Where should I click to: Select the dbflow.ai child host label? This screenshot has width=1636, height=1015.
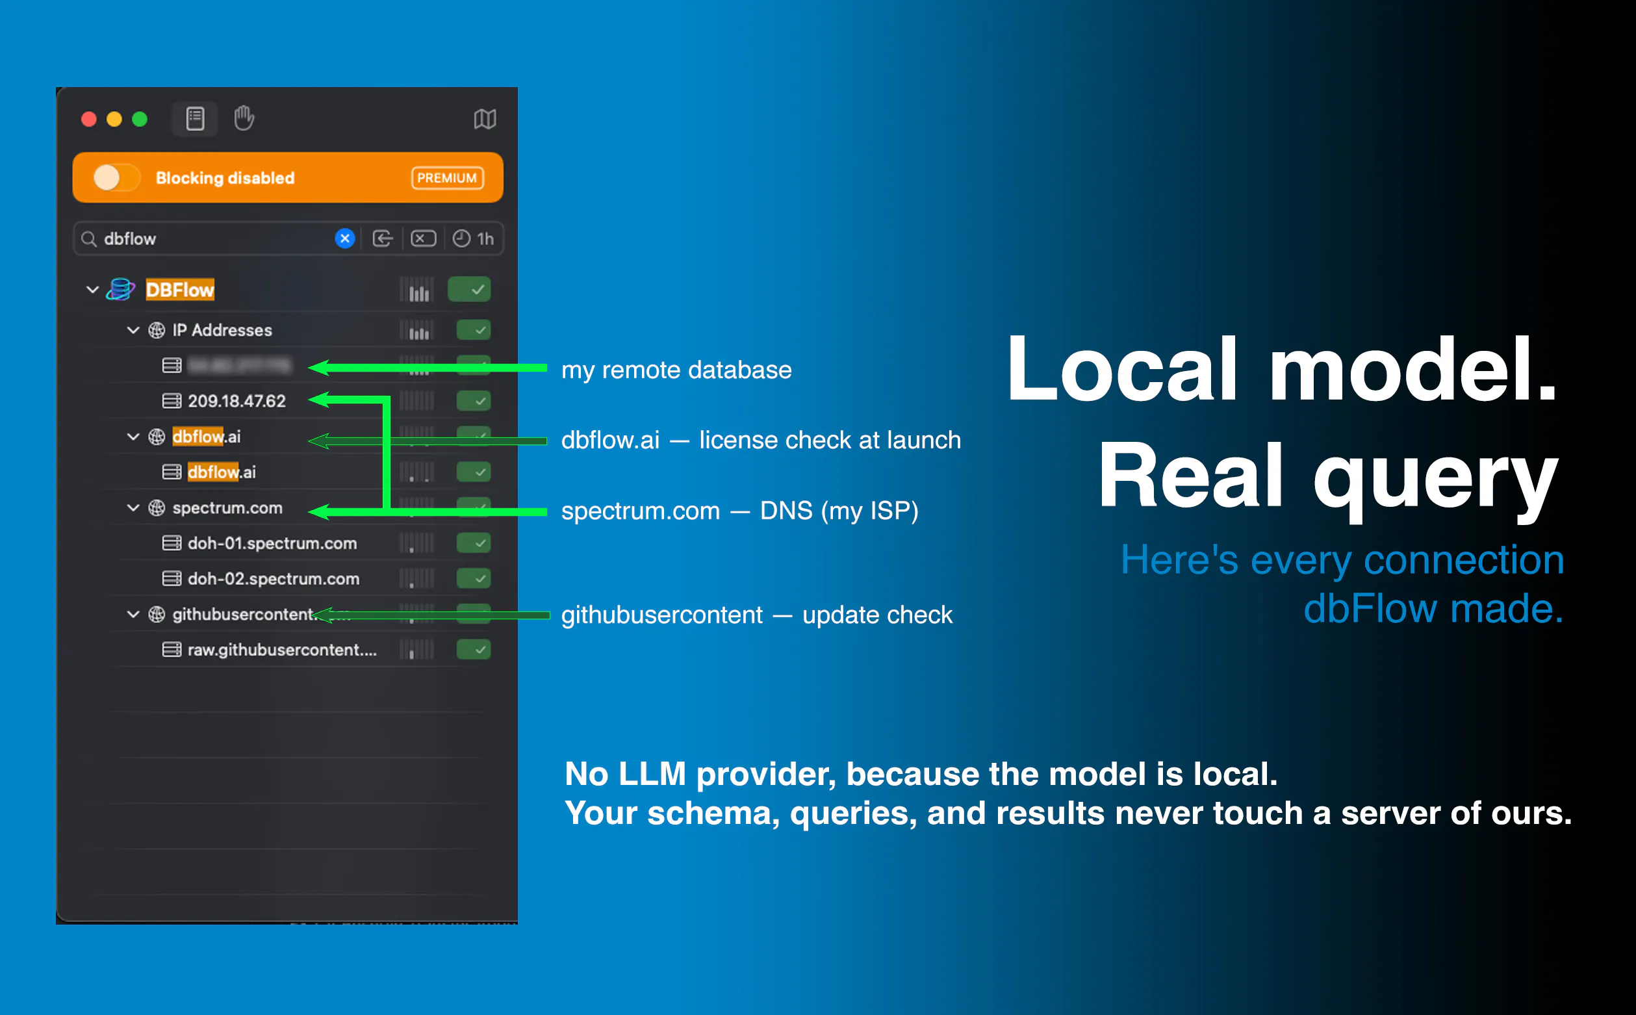coord(222,472)
